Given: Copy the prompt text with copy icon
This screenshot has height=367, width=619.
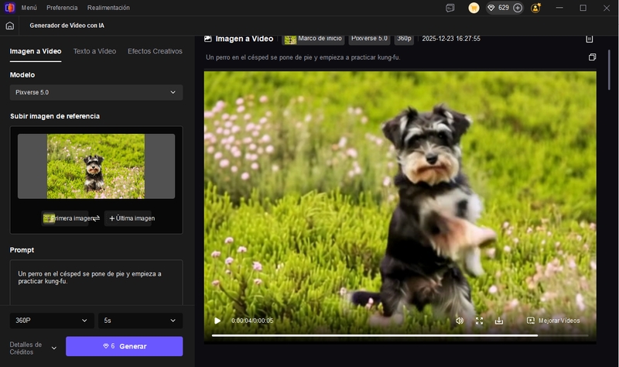Looking at the screenshot, I should coord(592,57).
